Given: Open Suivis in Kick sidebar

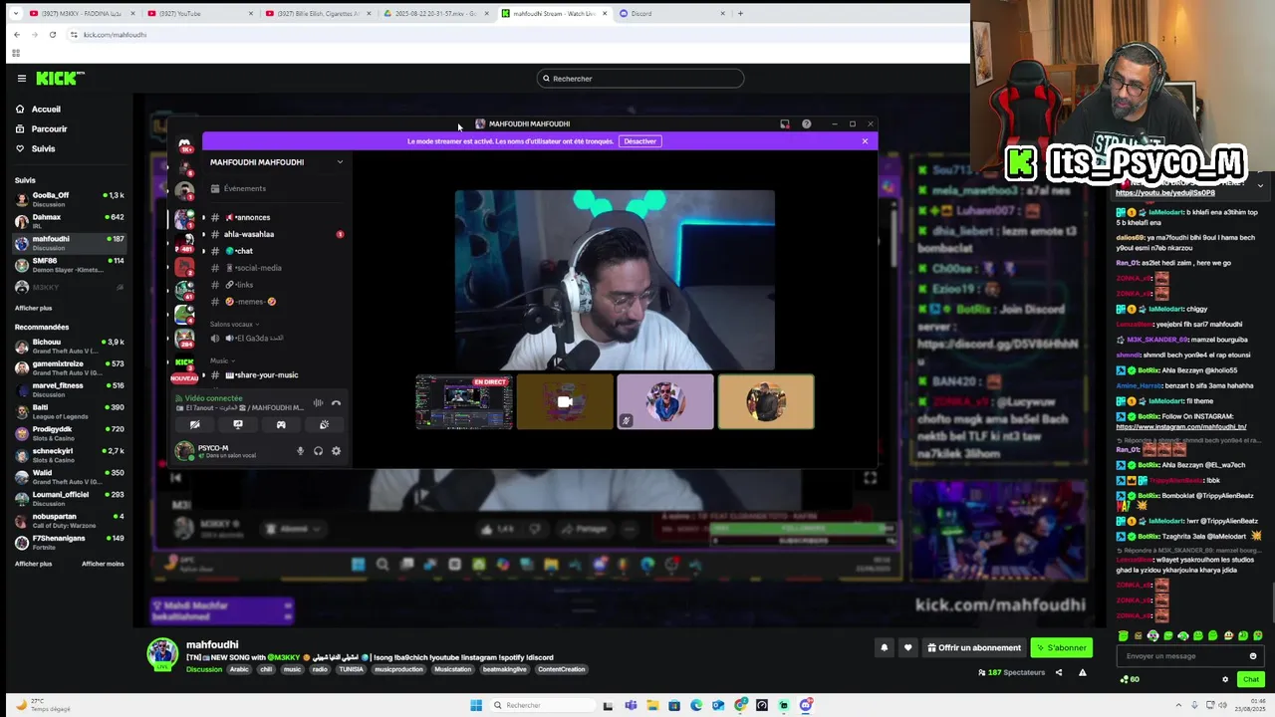Looking at the screenshot, I should coord(36,148).
